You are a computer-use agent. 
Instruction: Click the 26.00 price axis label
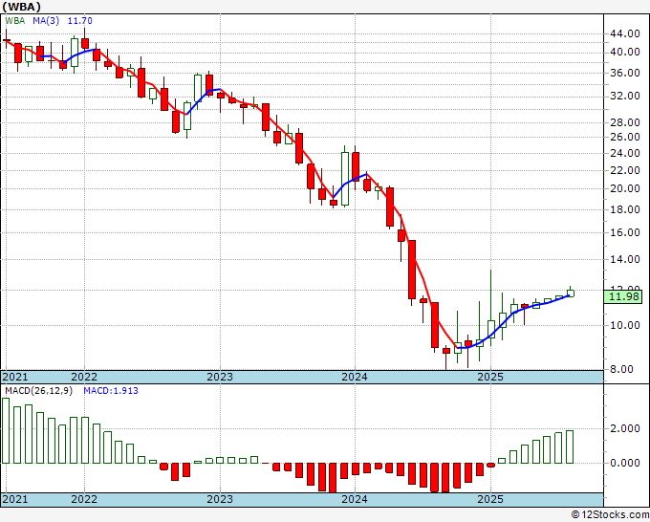tap(625, 137)
